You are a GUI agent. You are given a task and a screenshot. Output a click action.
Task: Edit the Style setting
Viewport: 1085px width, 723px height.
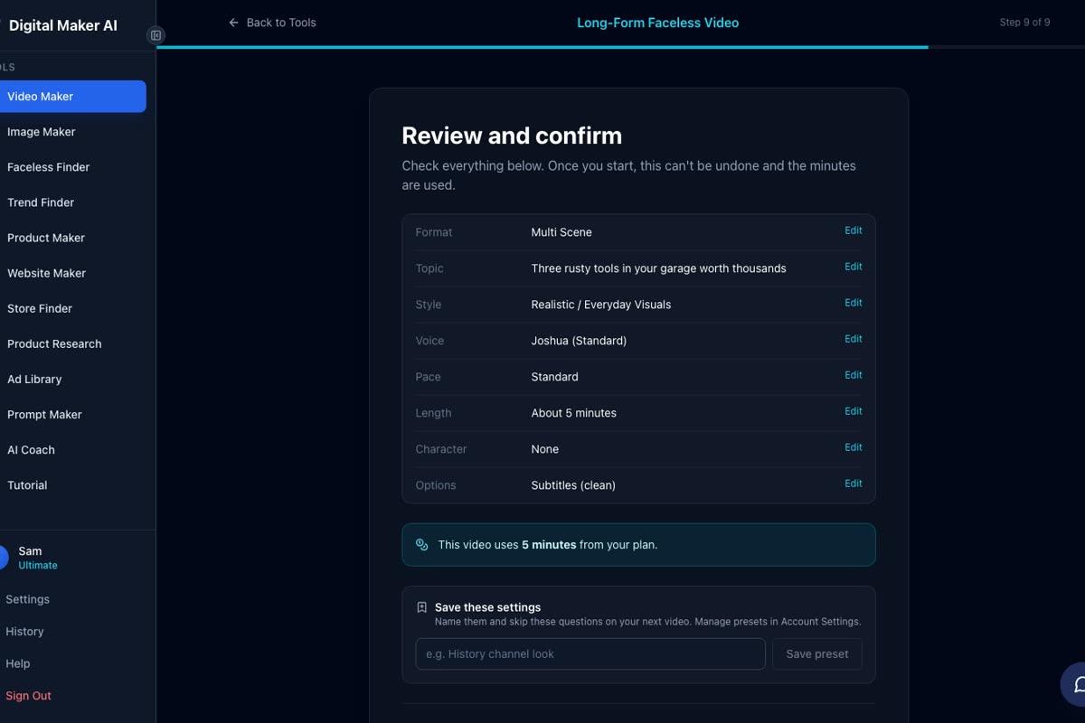(854, 303)
